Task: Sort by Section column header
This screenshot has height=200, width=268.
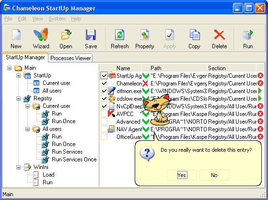Action: click(232, 68)
